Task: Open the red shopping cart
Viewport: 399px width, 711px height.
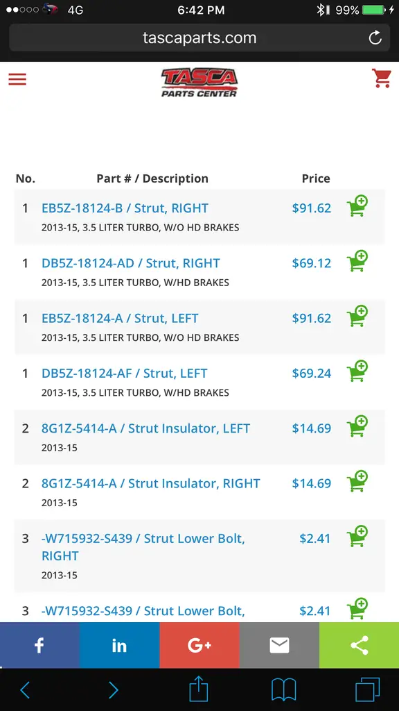Action: tap(381, 78)
